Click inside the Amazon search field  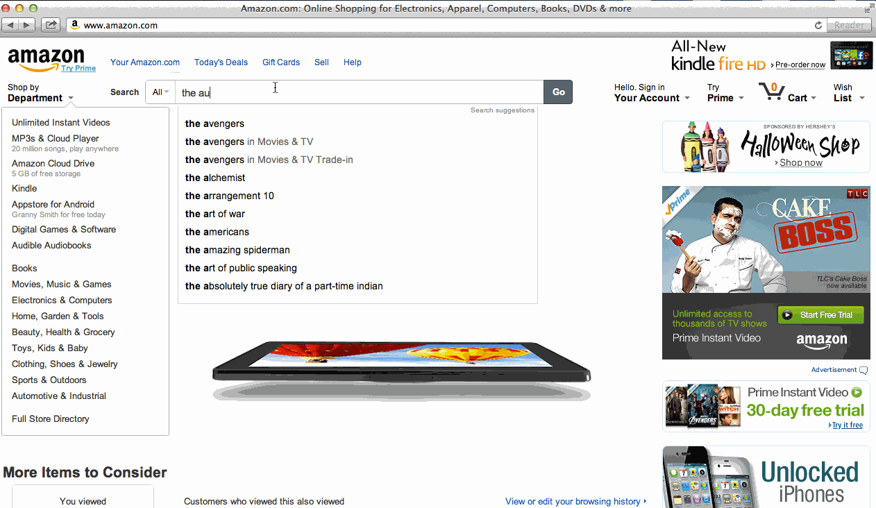click(360, 92)
